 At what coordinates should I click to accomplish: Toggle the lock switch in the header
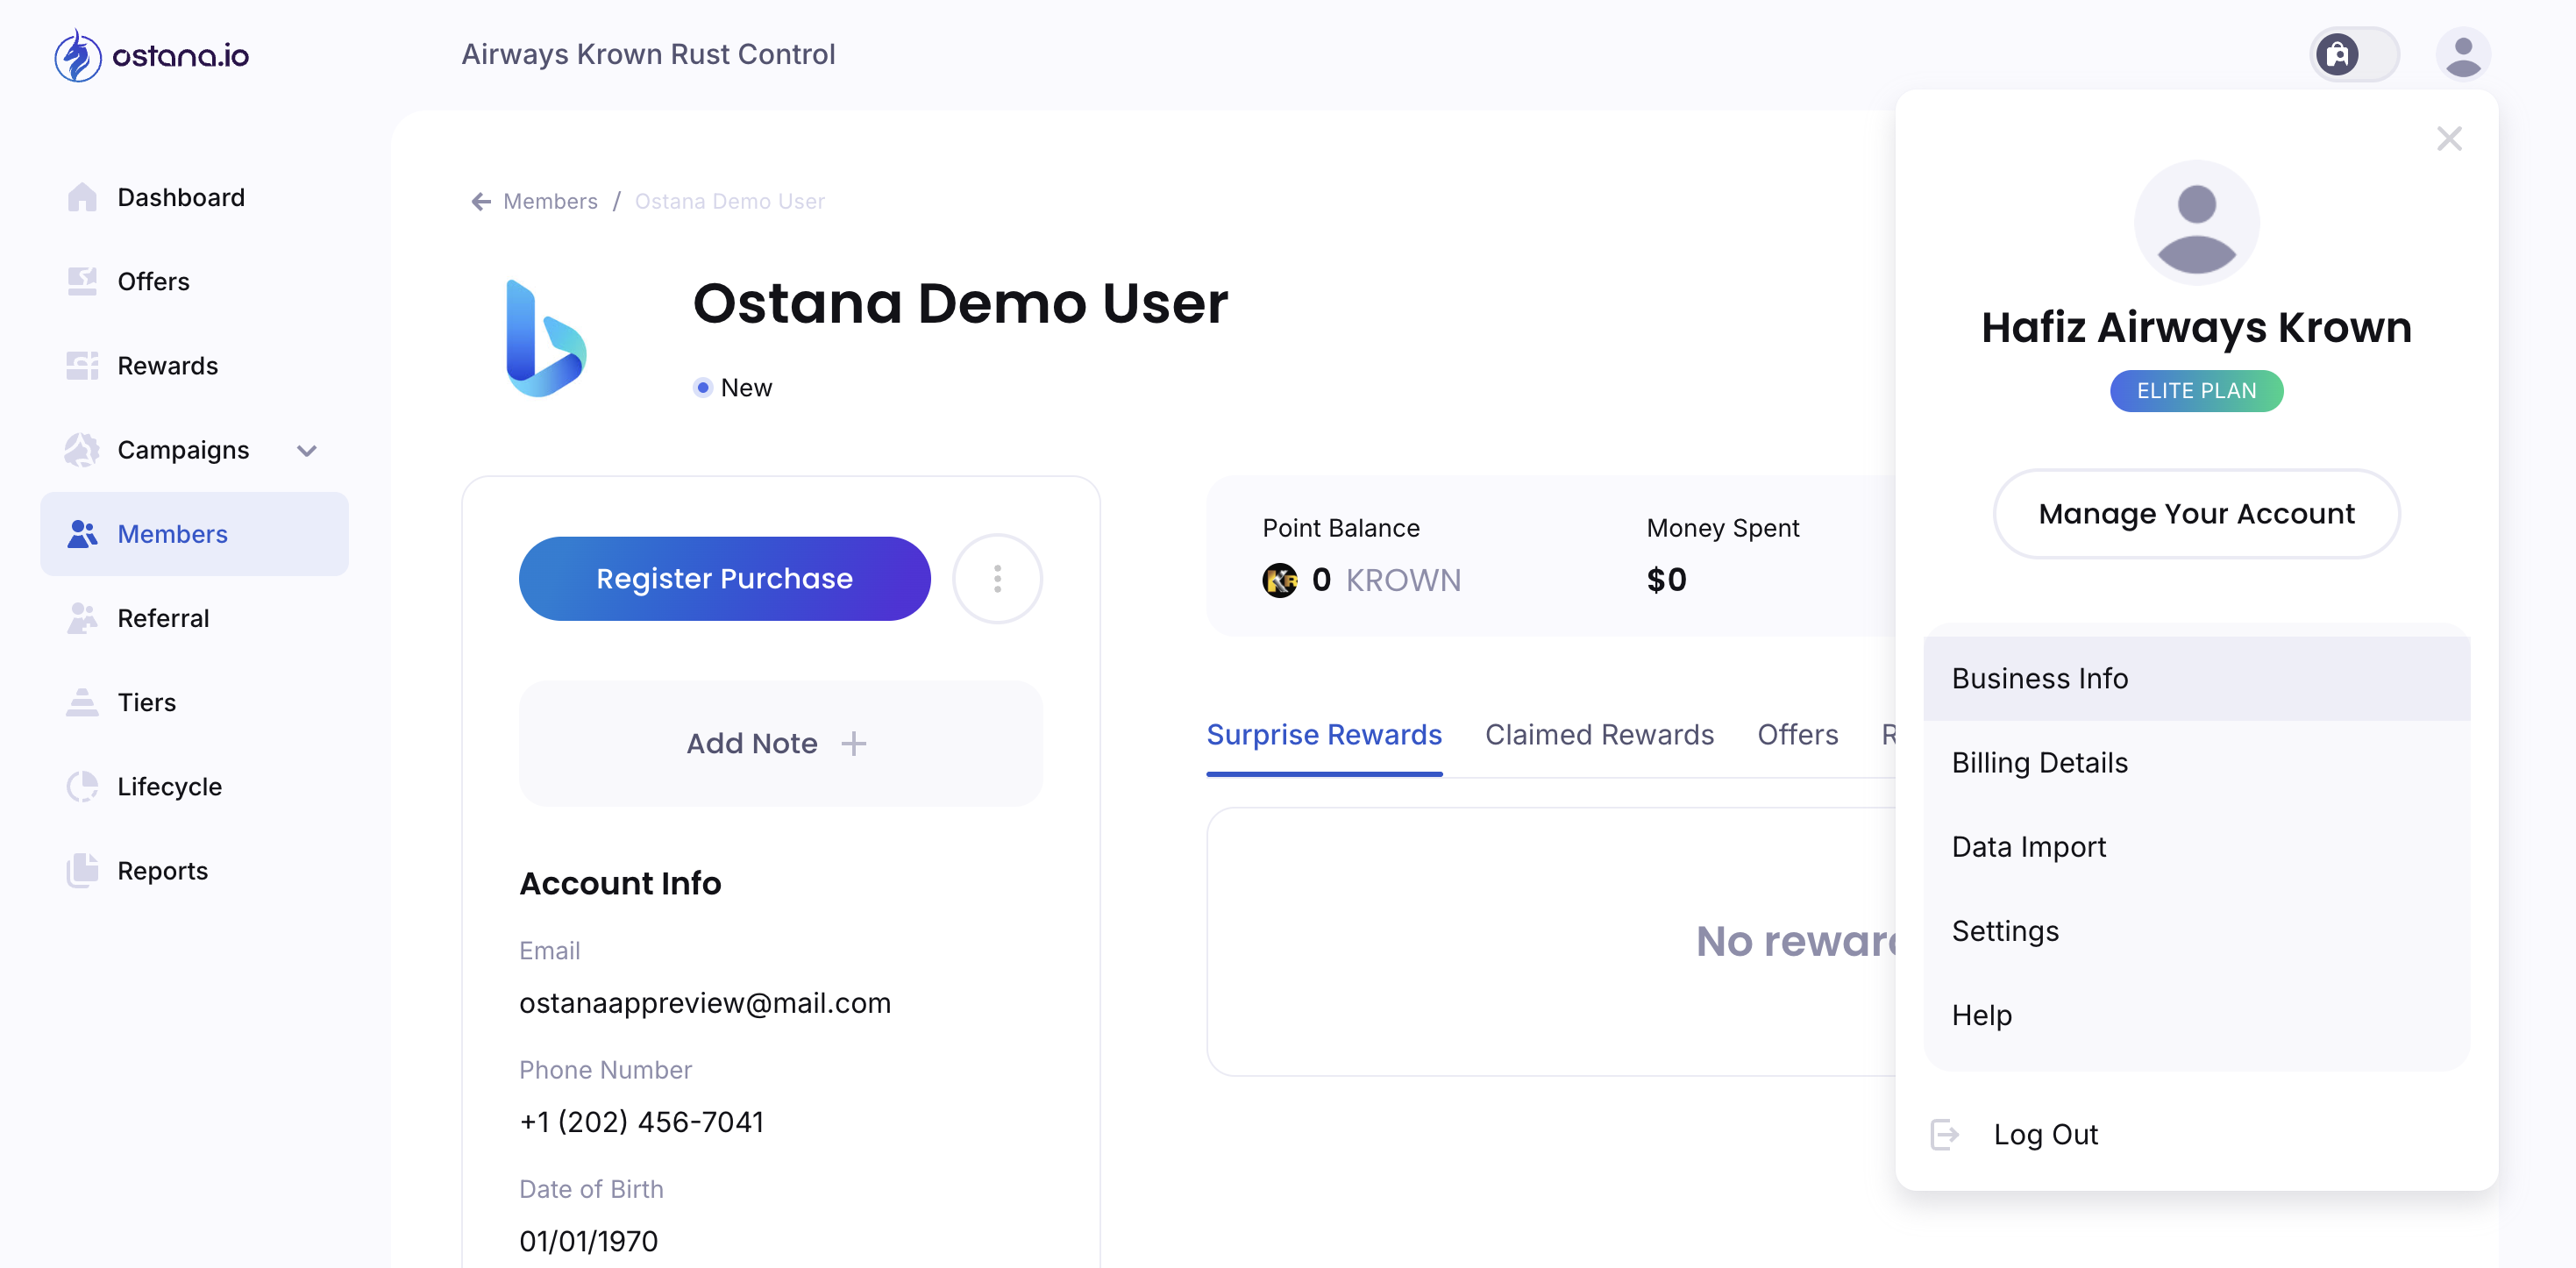pos(2354,54)
